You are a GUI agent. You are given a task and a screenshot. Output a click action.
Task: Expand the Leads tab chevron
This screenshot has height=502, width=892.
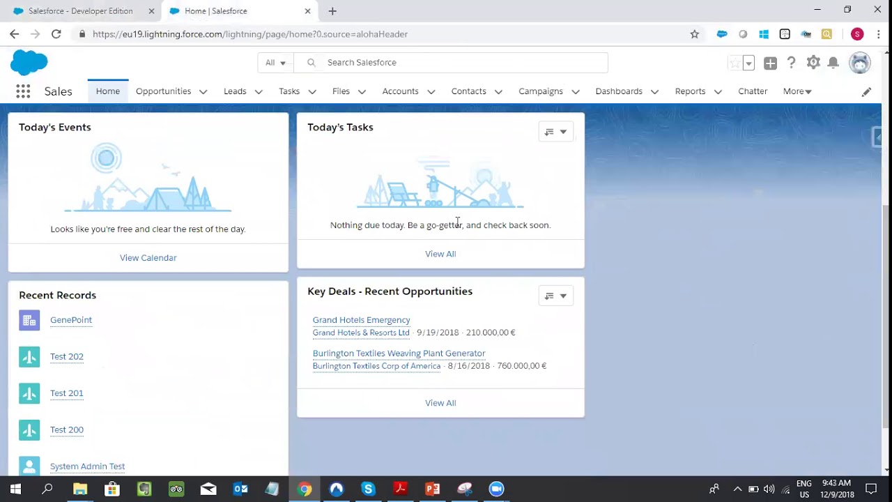click(259, 92)
